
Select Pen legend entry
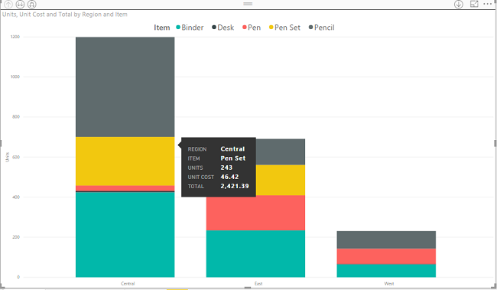point(252,28)
